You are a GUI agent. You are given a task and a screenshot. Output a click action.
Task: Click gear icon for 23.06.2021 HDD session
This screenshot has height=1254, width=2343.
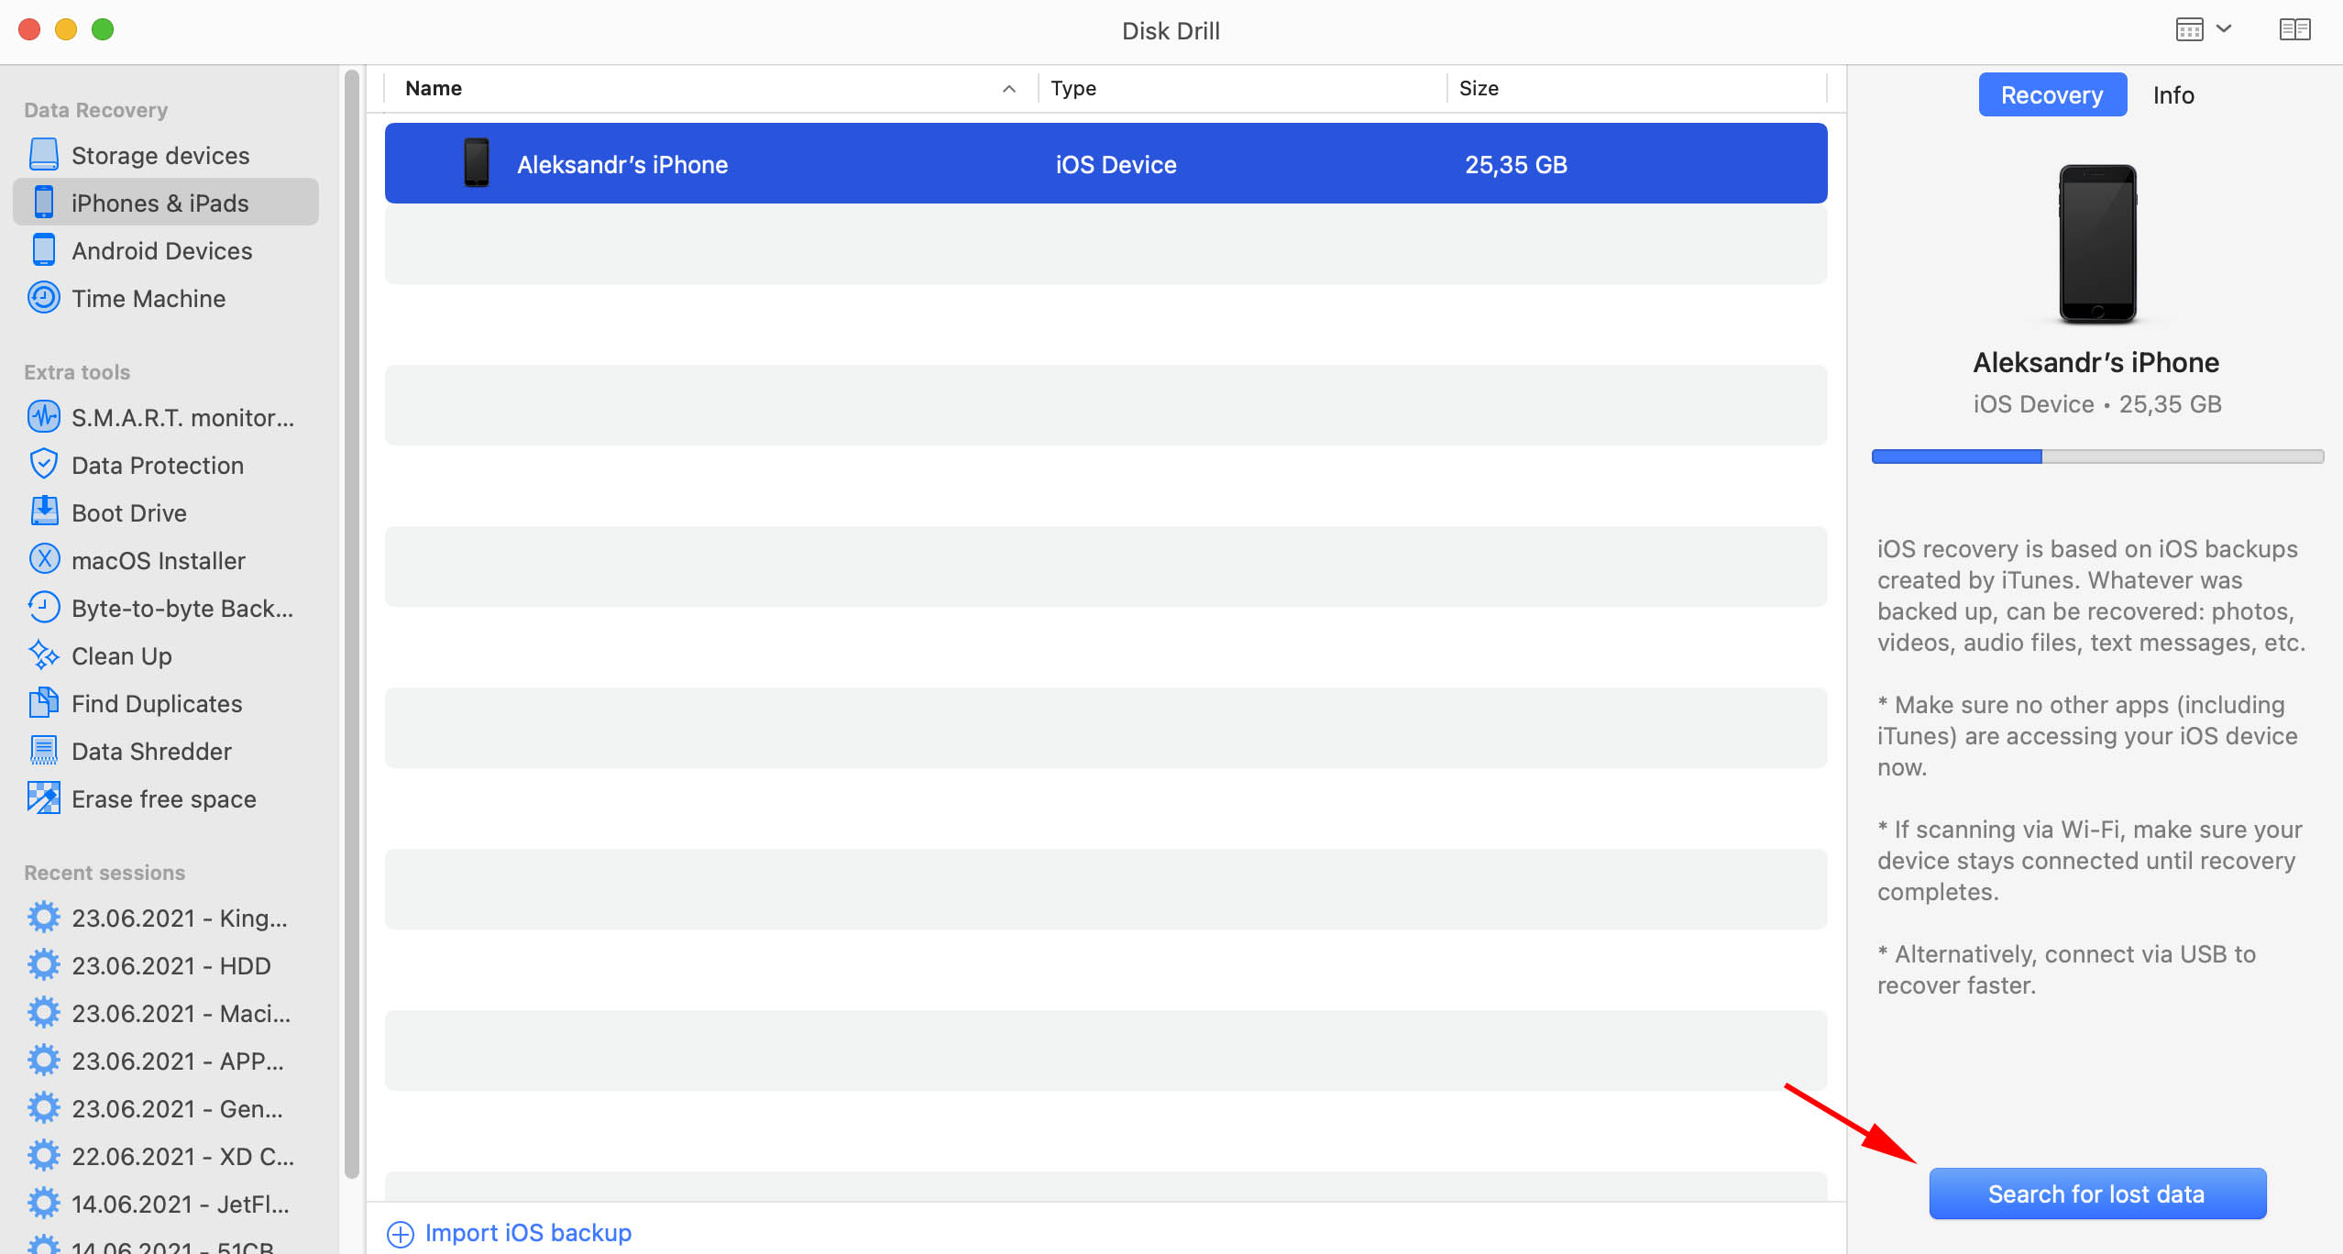click(44, 965)
